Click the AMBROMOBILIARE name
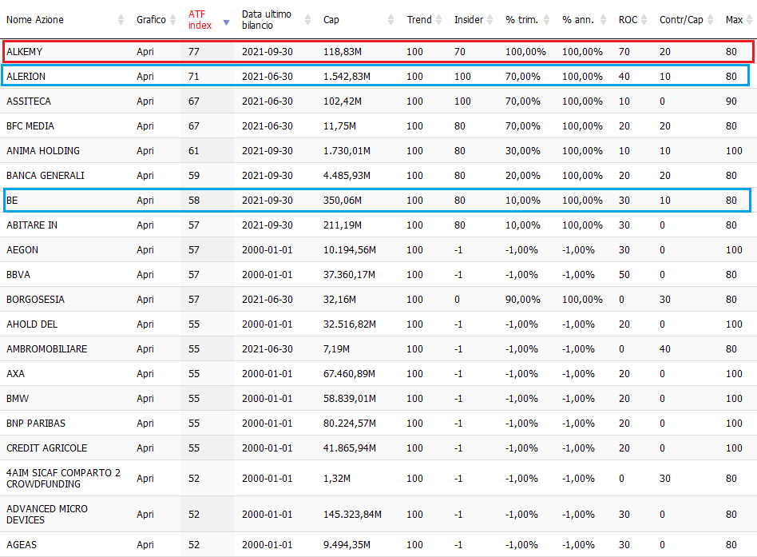The height and width of the screenshot is (557, 757). [x=47, y=348]
